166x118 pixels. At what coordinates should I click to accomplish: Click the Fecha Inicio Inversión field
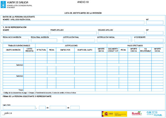click(x=16, y=40)
